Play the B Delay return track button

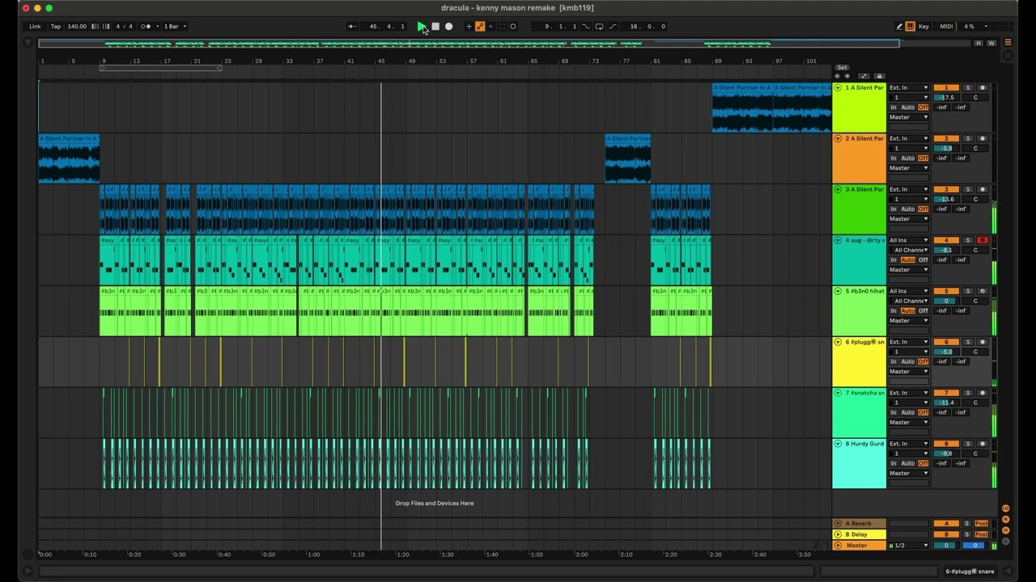point(838,534)
